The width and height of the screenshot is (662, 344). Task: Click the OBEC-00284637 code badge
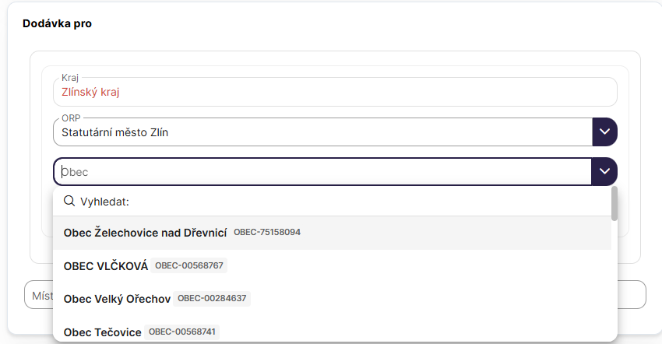[212, 299]
